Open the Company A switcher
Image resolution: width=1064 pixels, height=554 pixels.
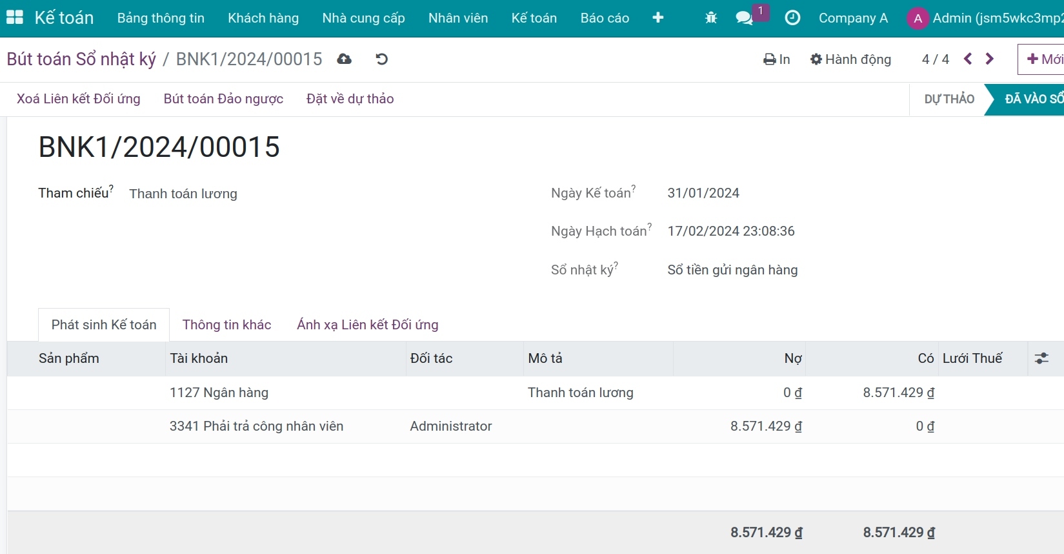pyautogui.click(x=853, y=18)
